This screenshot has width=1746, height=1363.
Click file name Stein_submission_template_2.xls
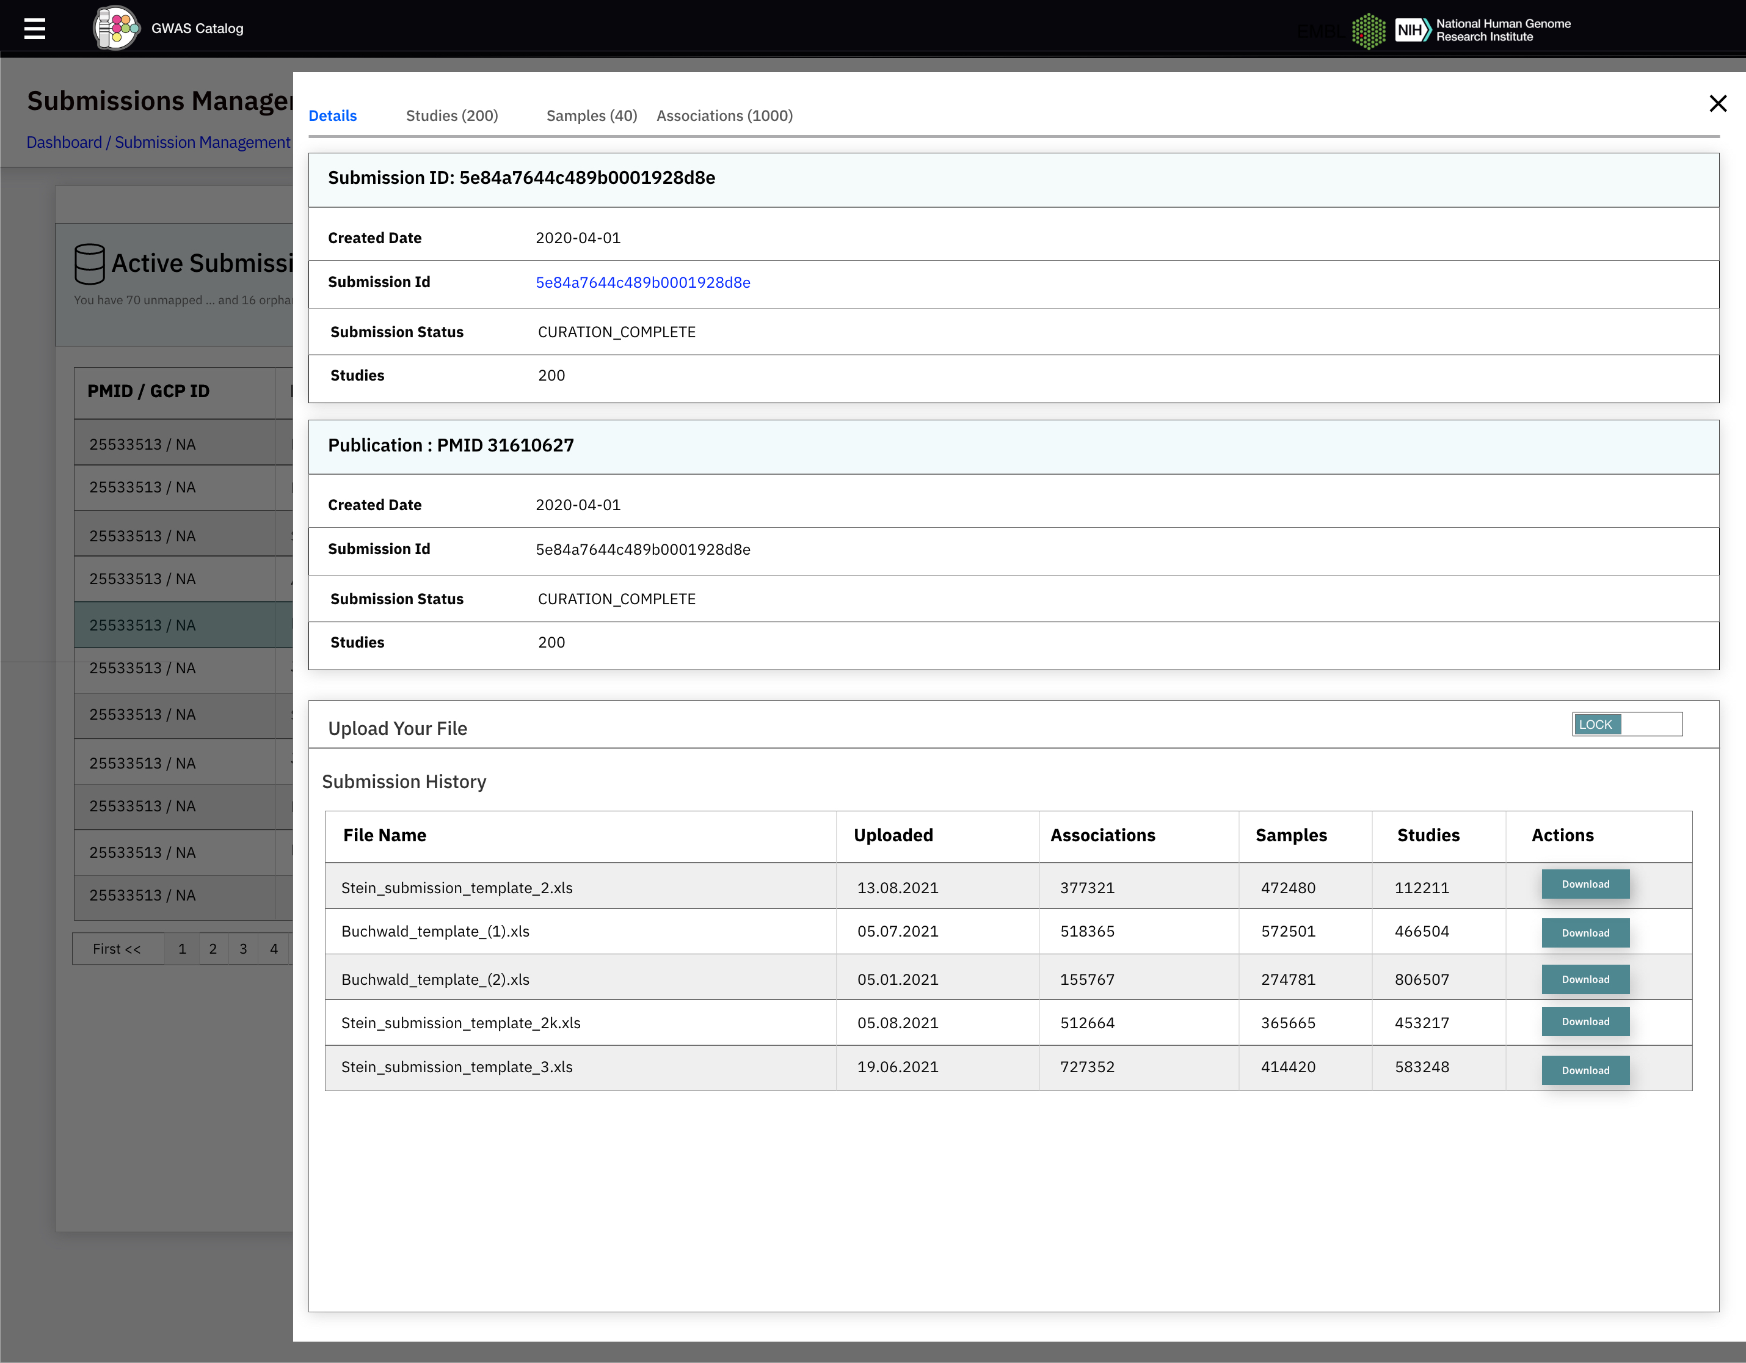pyautogui.click(x=456, y=888)
